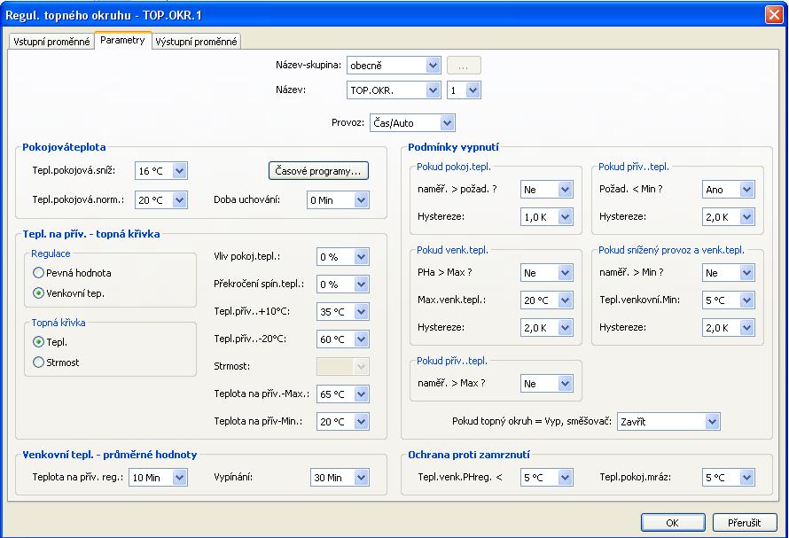Open naměř. > Max ? dropdown
The image size is (789, 538).
[x=546, y=384]
